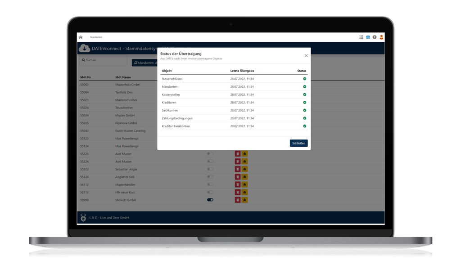Screen dimensions: 461x265
Task: Open the apps grid menu icon
Action: click(x=361, y=37)
